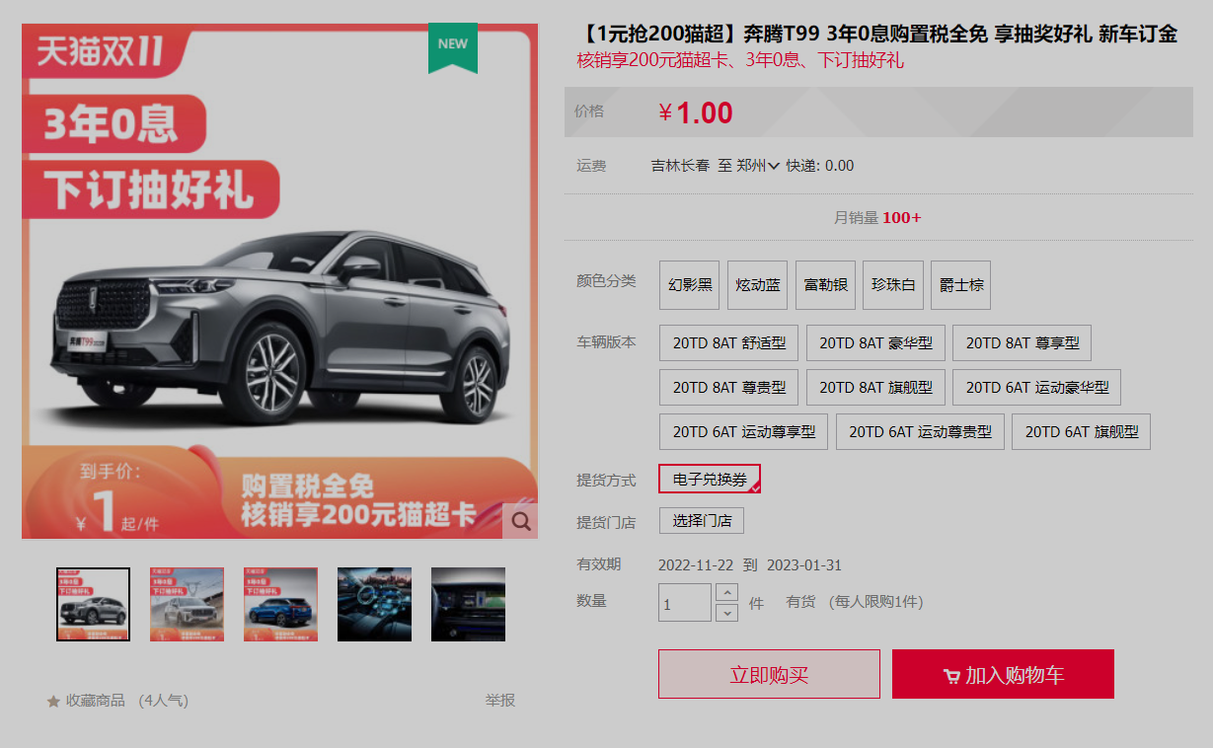Click the (4人气) popularity count
This screenshot has width=1213, height=748.
click(164, 701)
